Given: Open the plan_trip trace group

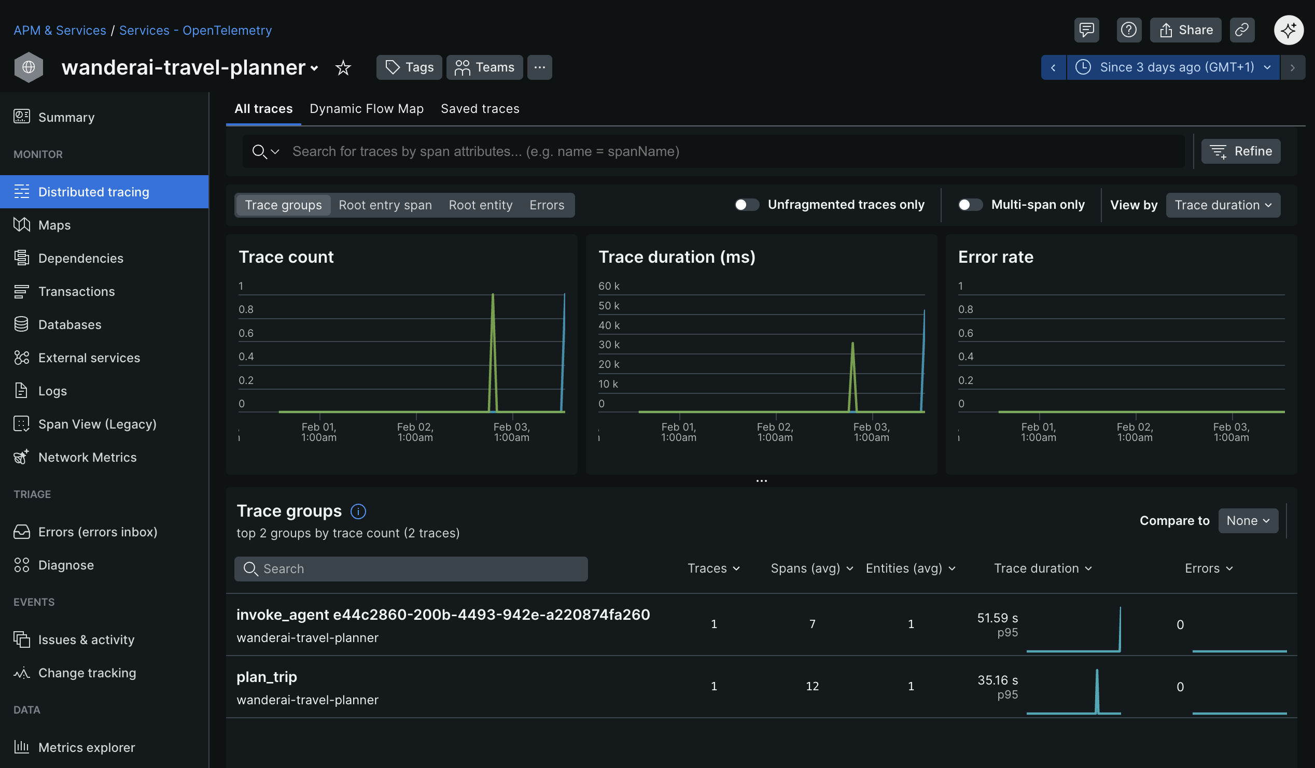Looking at the screenshot, I should tap(267, 677).
